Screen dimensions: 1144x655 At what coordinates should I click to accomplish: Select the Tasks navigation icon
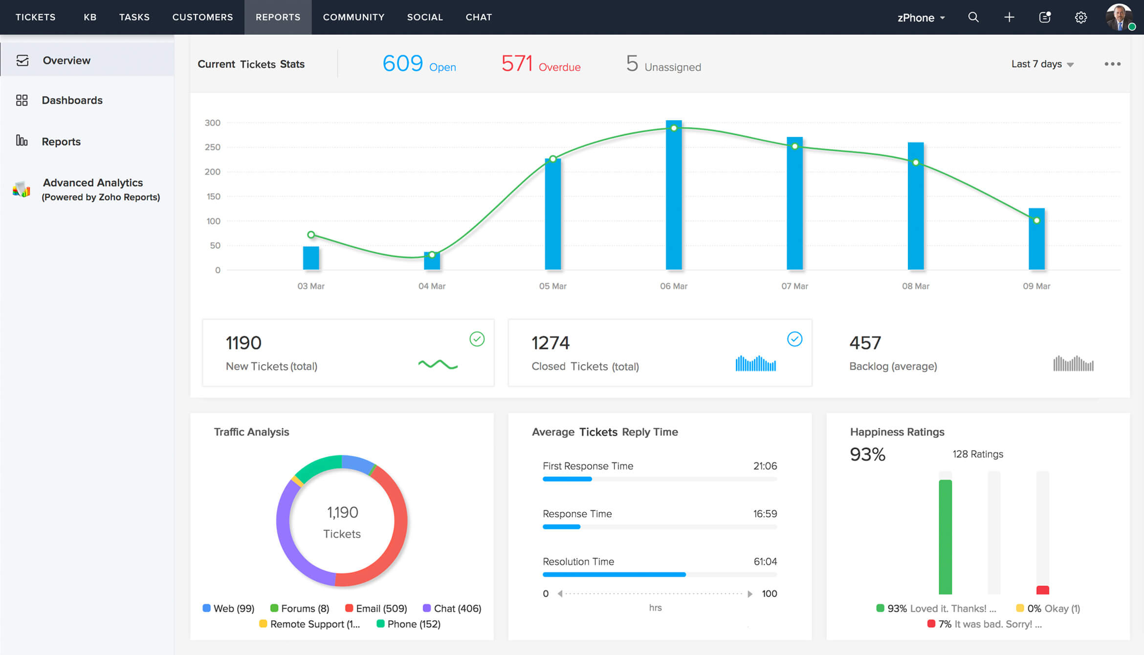(x=133, y=17)
